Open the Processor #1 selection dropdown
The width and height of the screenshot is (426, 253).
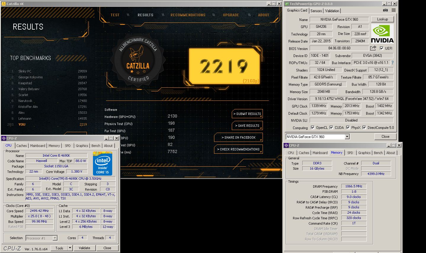click(55, 238)
